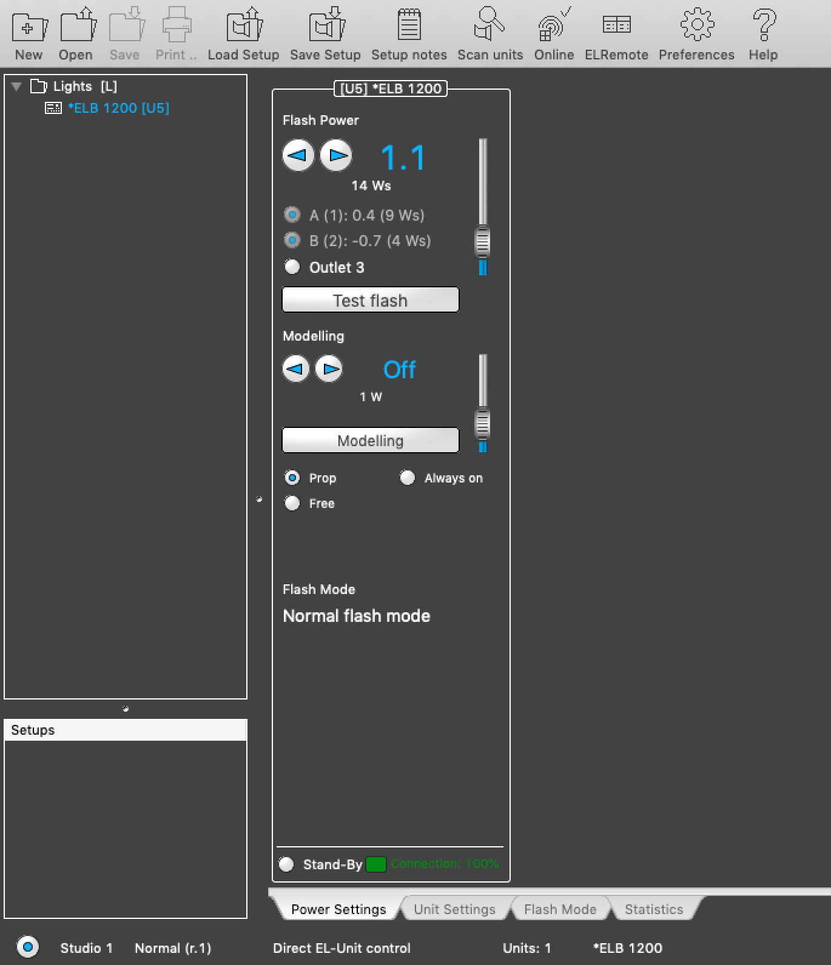Click the 1 W modelling readout

[371, 396]
